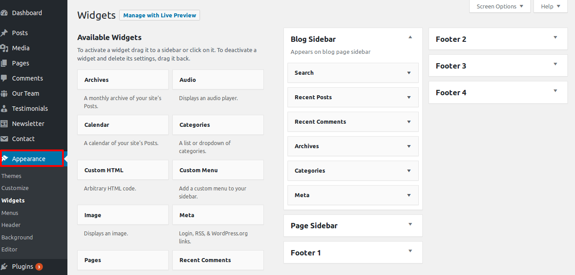Click Manage with Live Preview button
This screenshot has width=575, height=275.
click(159, 16)
